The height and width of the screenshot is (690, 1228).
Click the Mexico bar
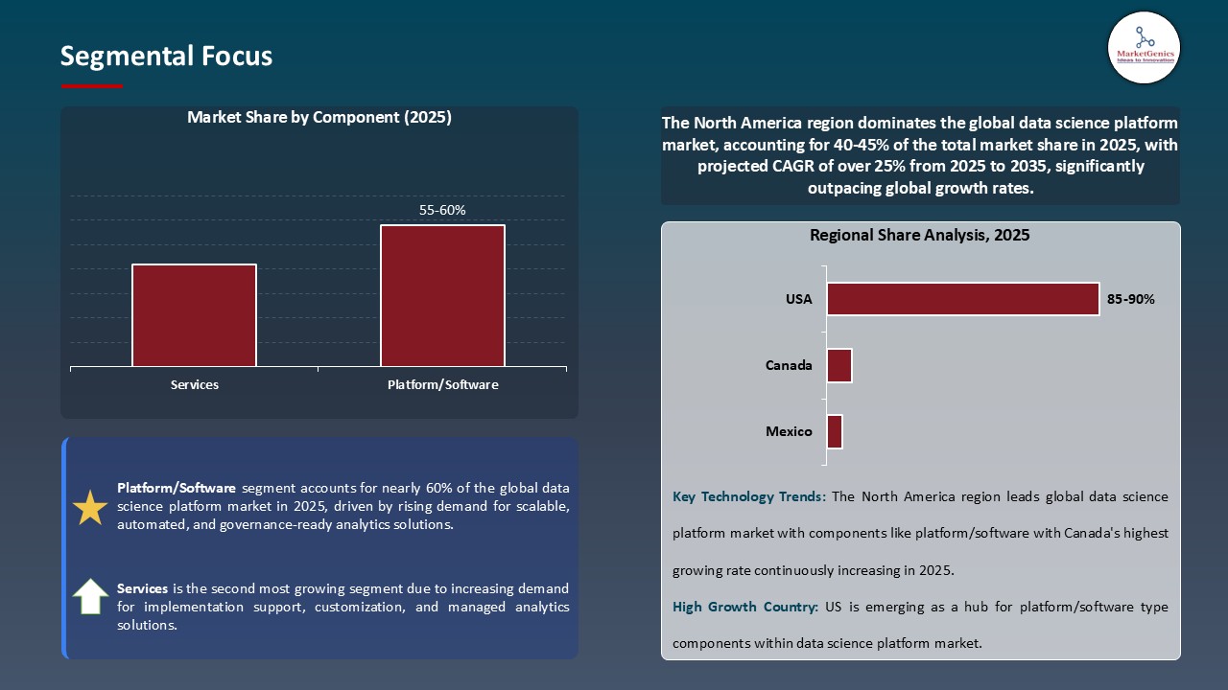click(x=834, y=431)
